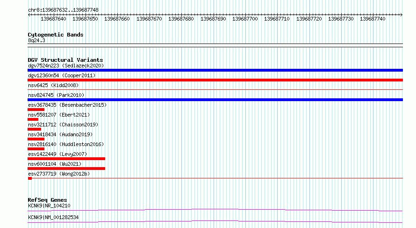Open variant nsv6425 (Kidd2008) label
This screenshot has width=416, height=228.
pos(53,85)
